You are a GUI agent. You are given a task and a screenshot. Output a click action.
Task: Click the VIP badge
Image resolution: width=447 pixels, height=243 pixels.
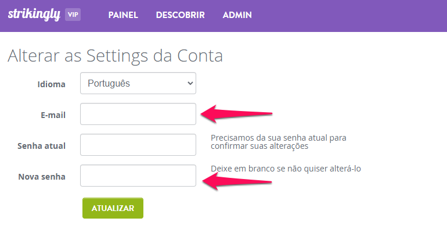click(x=73, y=15)
